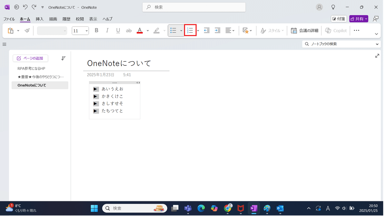The height and width of the screenshot is (216, 387).
Task: Switch to the 履歴 tab
Action: (66, 19)
